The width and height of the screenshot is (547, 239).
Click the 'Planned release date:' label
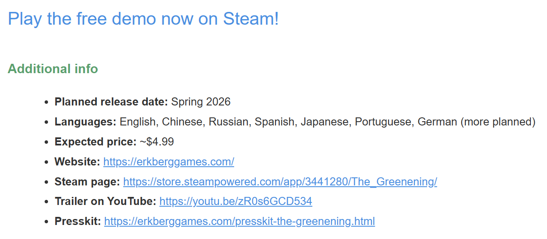point(111,102)
